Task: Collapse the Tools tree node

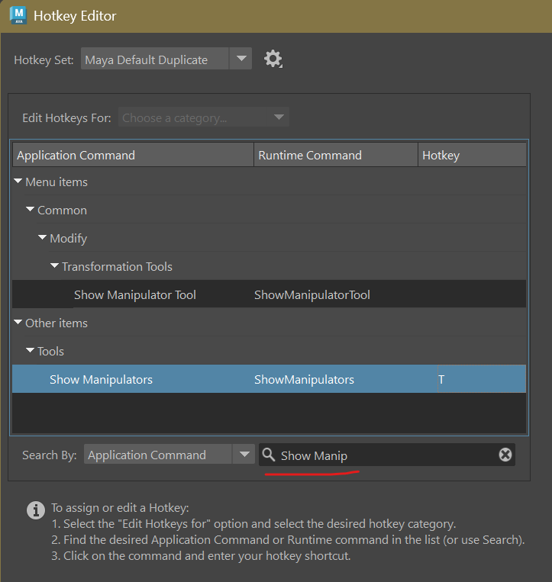Action: [30, 350]
